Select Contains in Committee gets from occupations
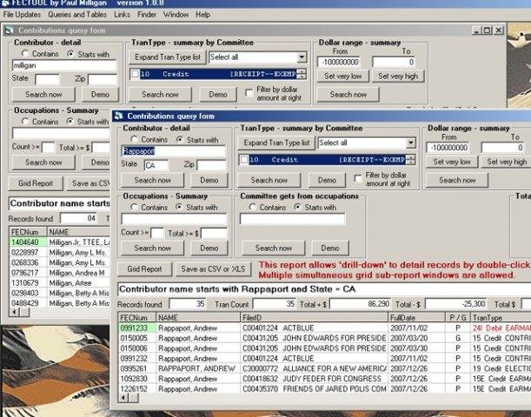This screenshot has width=531, height=417. (252, 207)
